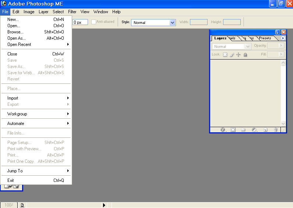Click the Layers palette resize grip corner
The image size is (293, 208).
[x=284, y=130]
